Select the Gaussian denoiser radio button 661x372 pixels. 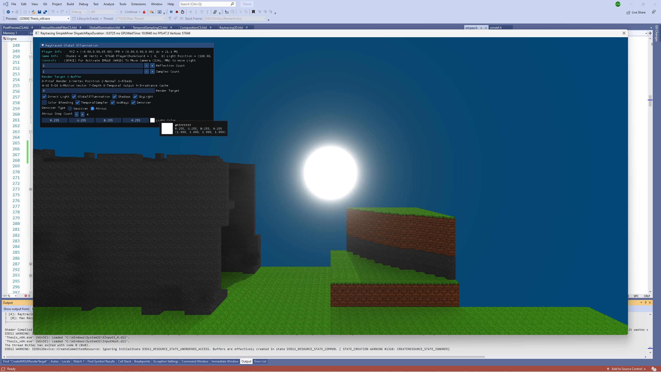70,109
